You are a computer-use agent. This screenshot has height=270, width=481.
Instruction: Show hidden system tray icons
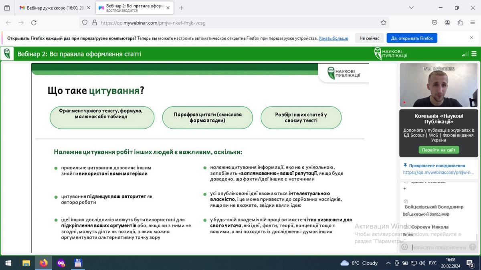pyautogui.click(x=388, y=263)
